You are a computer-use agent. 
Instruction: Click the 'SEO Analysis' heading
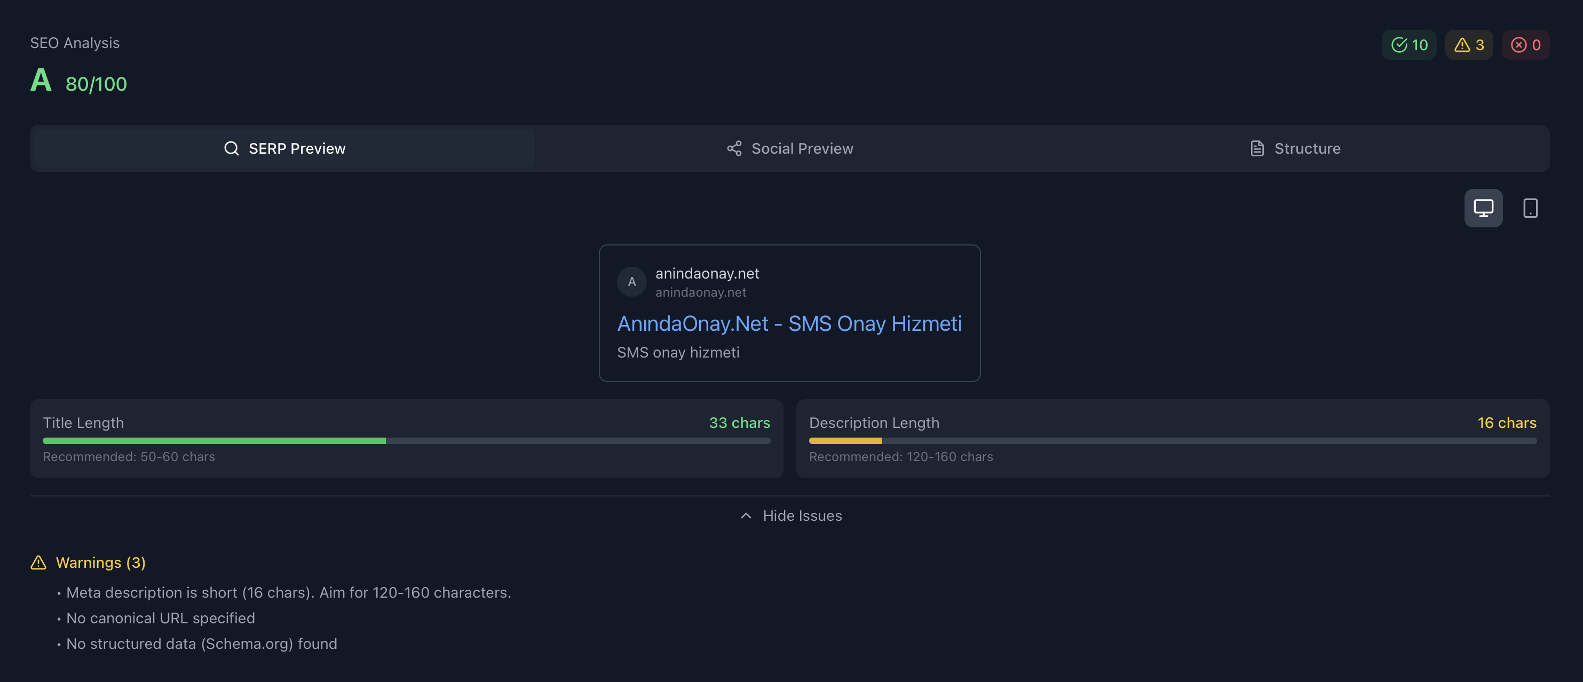75,43
